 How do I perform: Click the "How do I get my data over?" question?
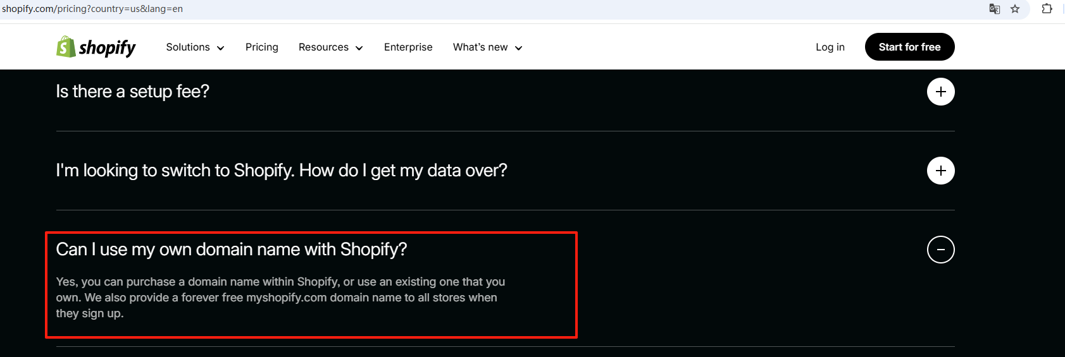point(282,171)
